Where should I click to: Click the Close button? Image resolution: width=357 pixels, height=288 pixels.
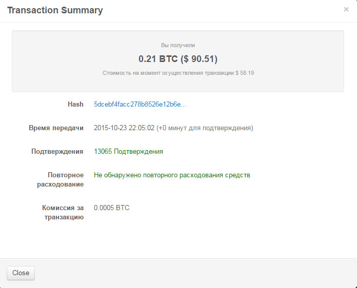tap(21, 273)
